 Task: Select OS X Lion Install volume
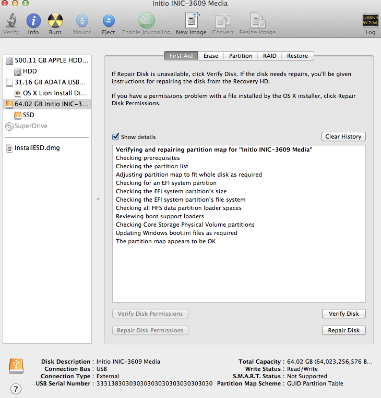[47, 93]
